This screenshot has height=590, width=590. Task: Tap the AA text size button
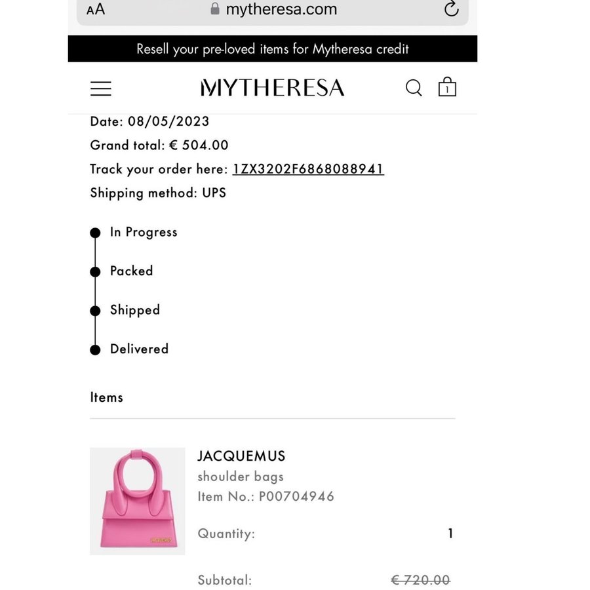(x=96, y=9)
